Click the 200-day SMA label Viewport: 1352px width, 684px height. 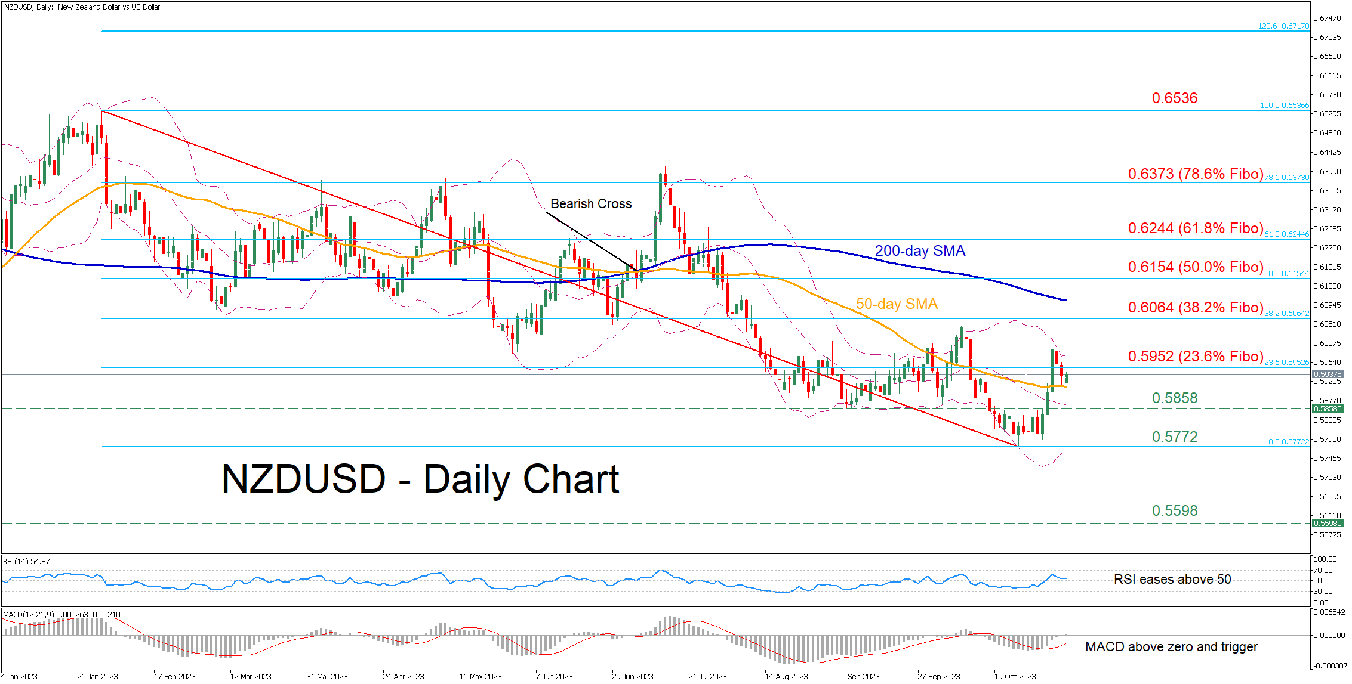(919, 251)
